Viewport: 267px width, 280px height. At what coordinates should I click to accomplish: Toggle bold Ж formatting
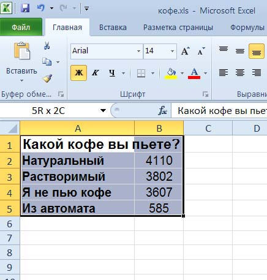(x=79, y=73)
